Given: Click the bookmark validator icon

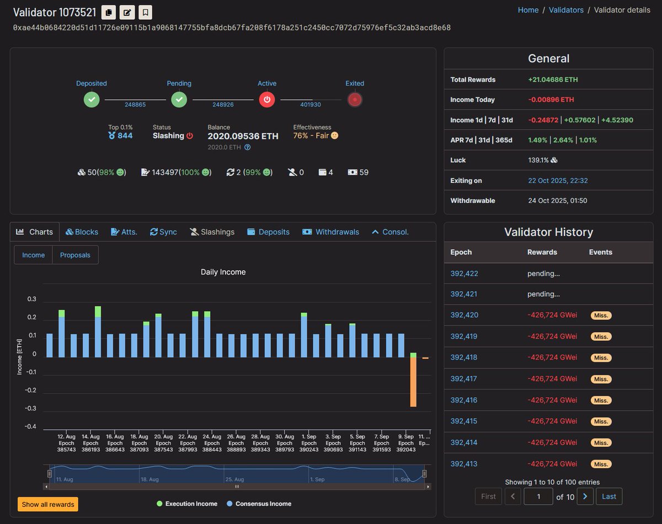Looking at the screenshot, I should pos(145,12).
